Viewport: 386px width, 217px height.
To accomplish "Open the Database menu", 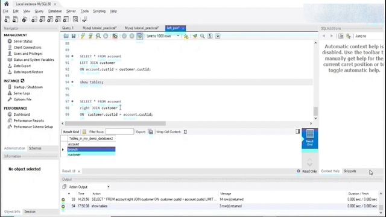I will pos(55,11).
